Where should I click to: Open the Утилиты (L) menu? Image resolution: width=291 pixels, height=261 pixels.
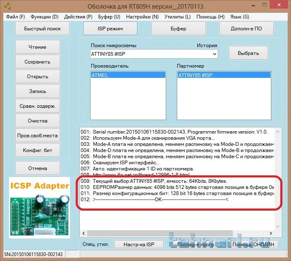177,17
